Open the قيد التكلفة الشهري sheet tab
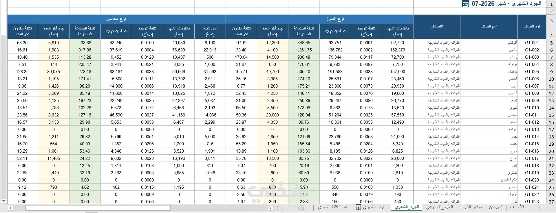556x213 pixels. [332, 207]
